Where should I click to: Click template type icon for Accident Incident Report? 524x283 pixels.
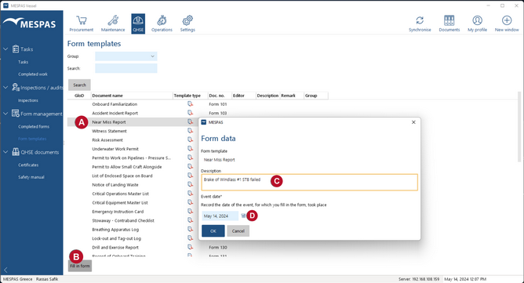tap(190, 113)
